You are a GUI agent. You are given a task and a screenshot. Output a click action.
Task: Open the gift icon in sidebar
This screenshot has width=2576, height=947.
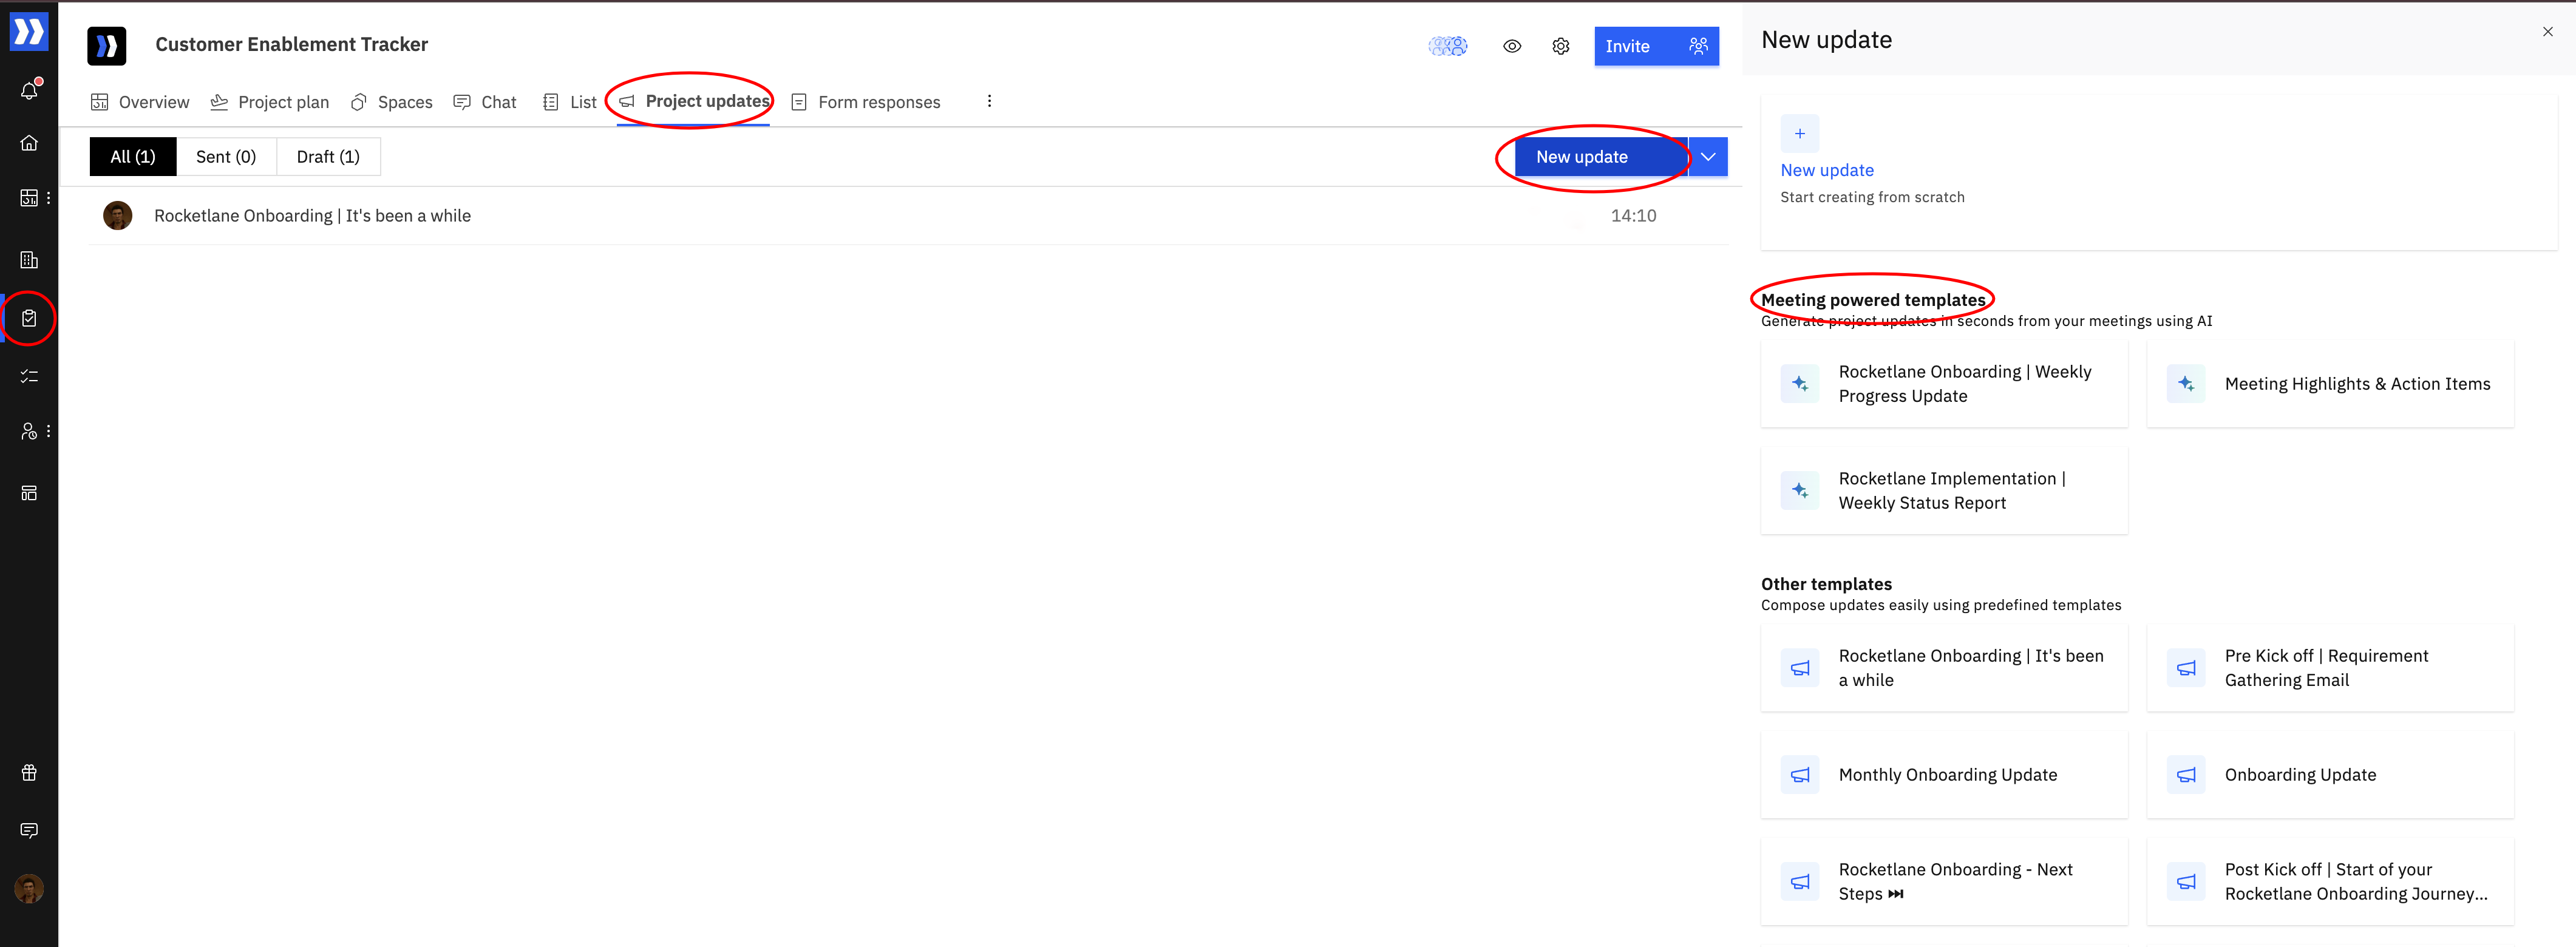pyautogui.click(x=29, y=772)
